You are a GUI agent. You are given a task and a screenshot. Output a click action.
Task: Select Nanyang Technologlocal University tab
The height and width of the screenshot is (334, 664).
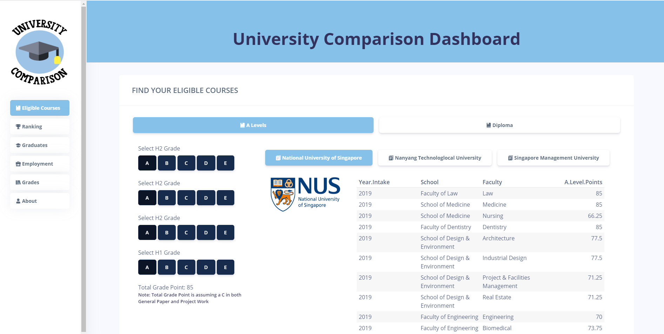point(435,158)
